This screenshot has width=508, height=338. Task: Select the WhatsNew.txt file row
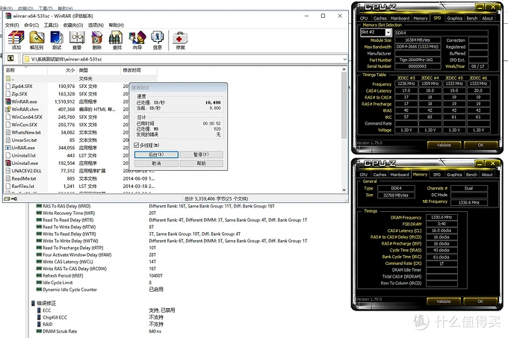coord(66,132)
